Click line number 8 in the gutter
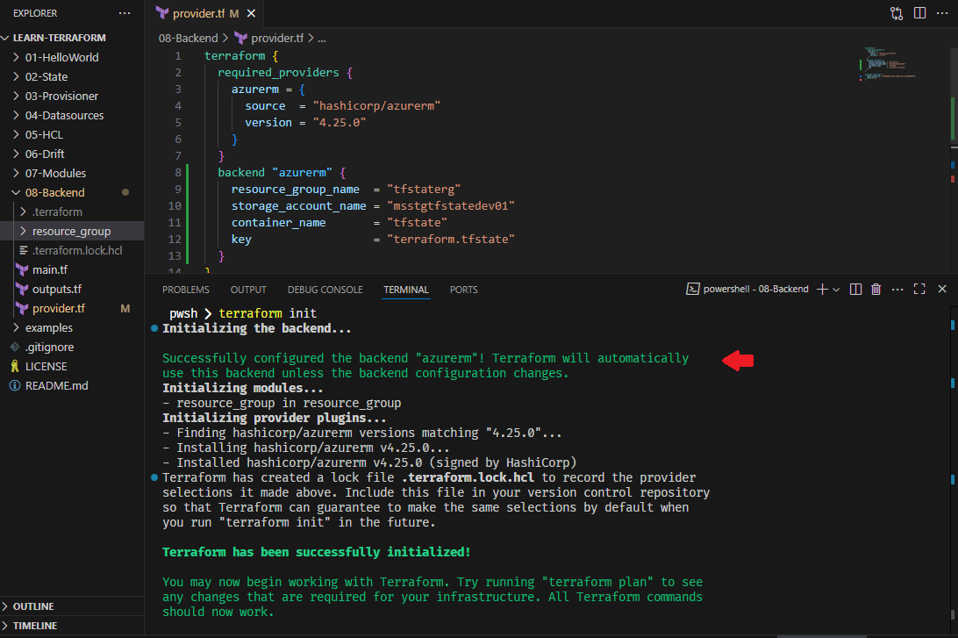This screenshot has height=638, width=958. tap(178, 172)
